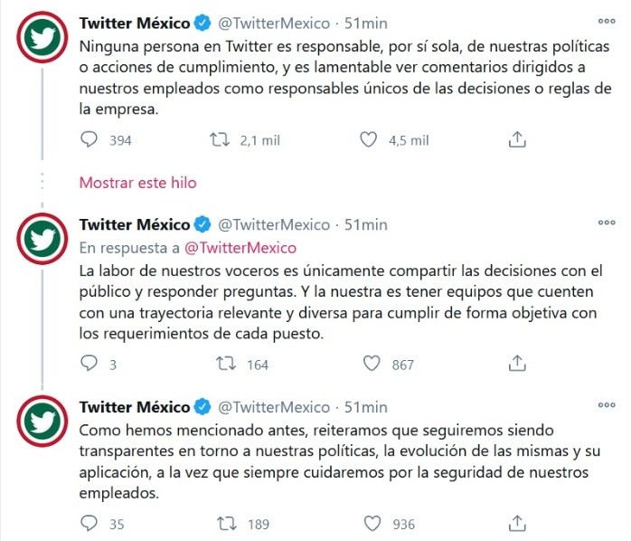Retweet the tweet with 2,1 mil retweets

point(219,140)
